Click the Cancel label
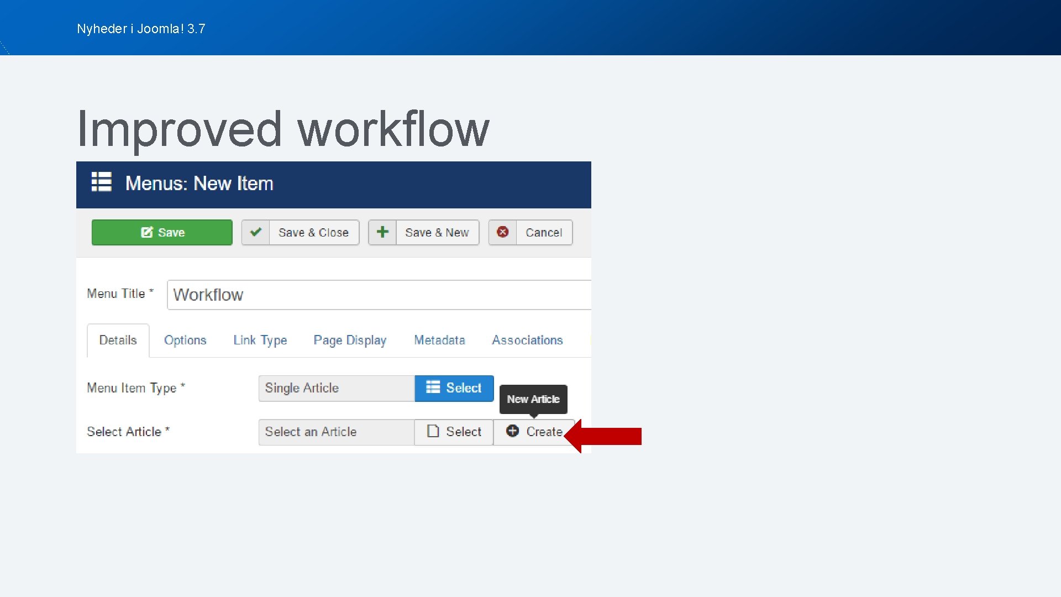1061x597 pixels. [544, 233]
